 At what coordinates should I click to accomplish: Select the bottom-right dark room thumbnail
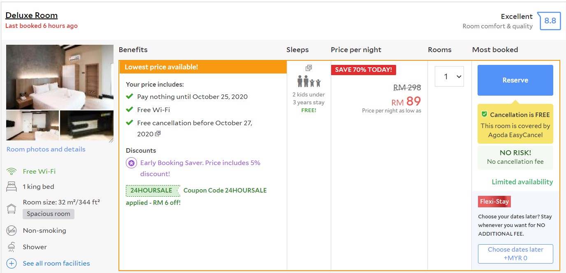point(86,125)
